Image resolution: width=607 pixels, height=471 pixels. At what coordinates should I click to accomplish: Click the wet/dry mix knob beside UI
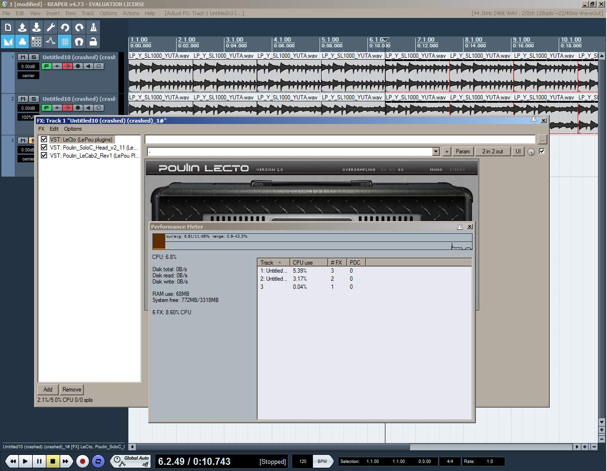tap(531, 151)
